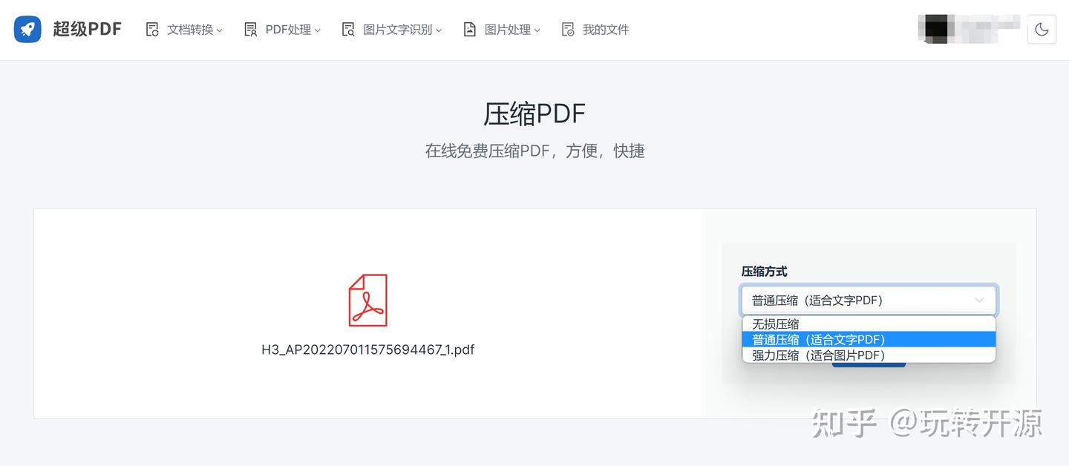Click the dropdown chevron inside the compression selector

point(979,300)
